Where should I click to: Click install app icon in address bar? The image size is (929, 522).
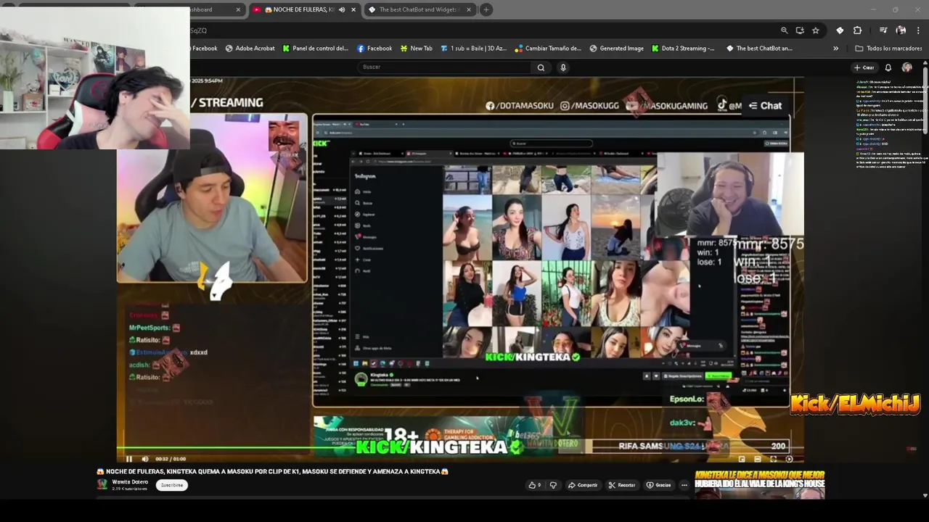[800, 30]
